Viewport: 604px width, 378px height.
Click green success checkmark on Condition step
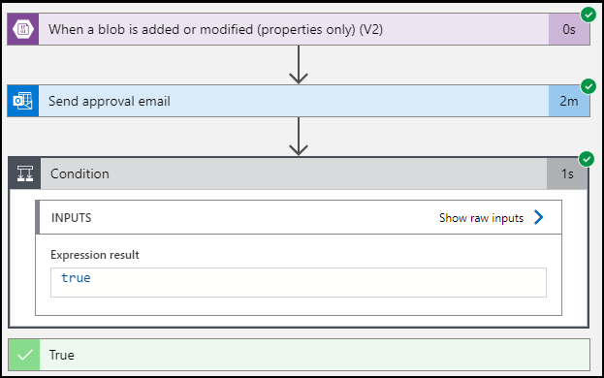[587, 159]
